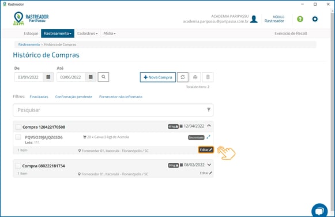Open the Rastreamento dropdown menu
This screenshot has height=217, width=335.
click(x=58, y=33)
